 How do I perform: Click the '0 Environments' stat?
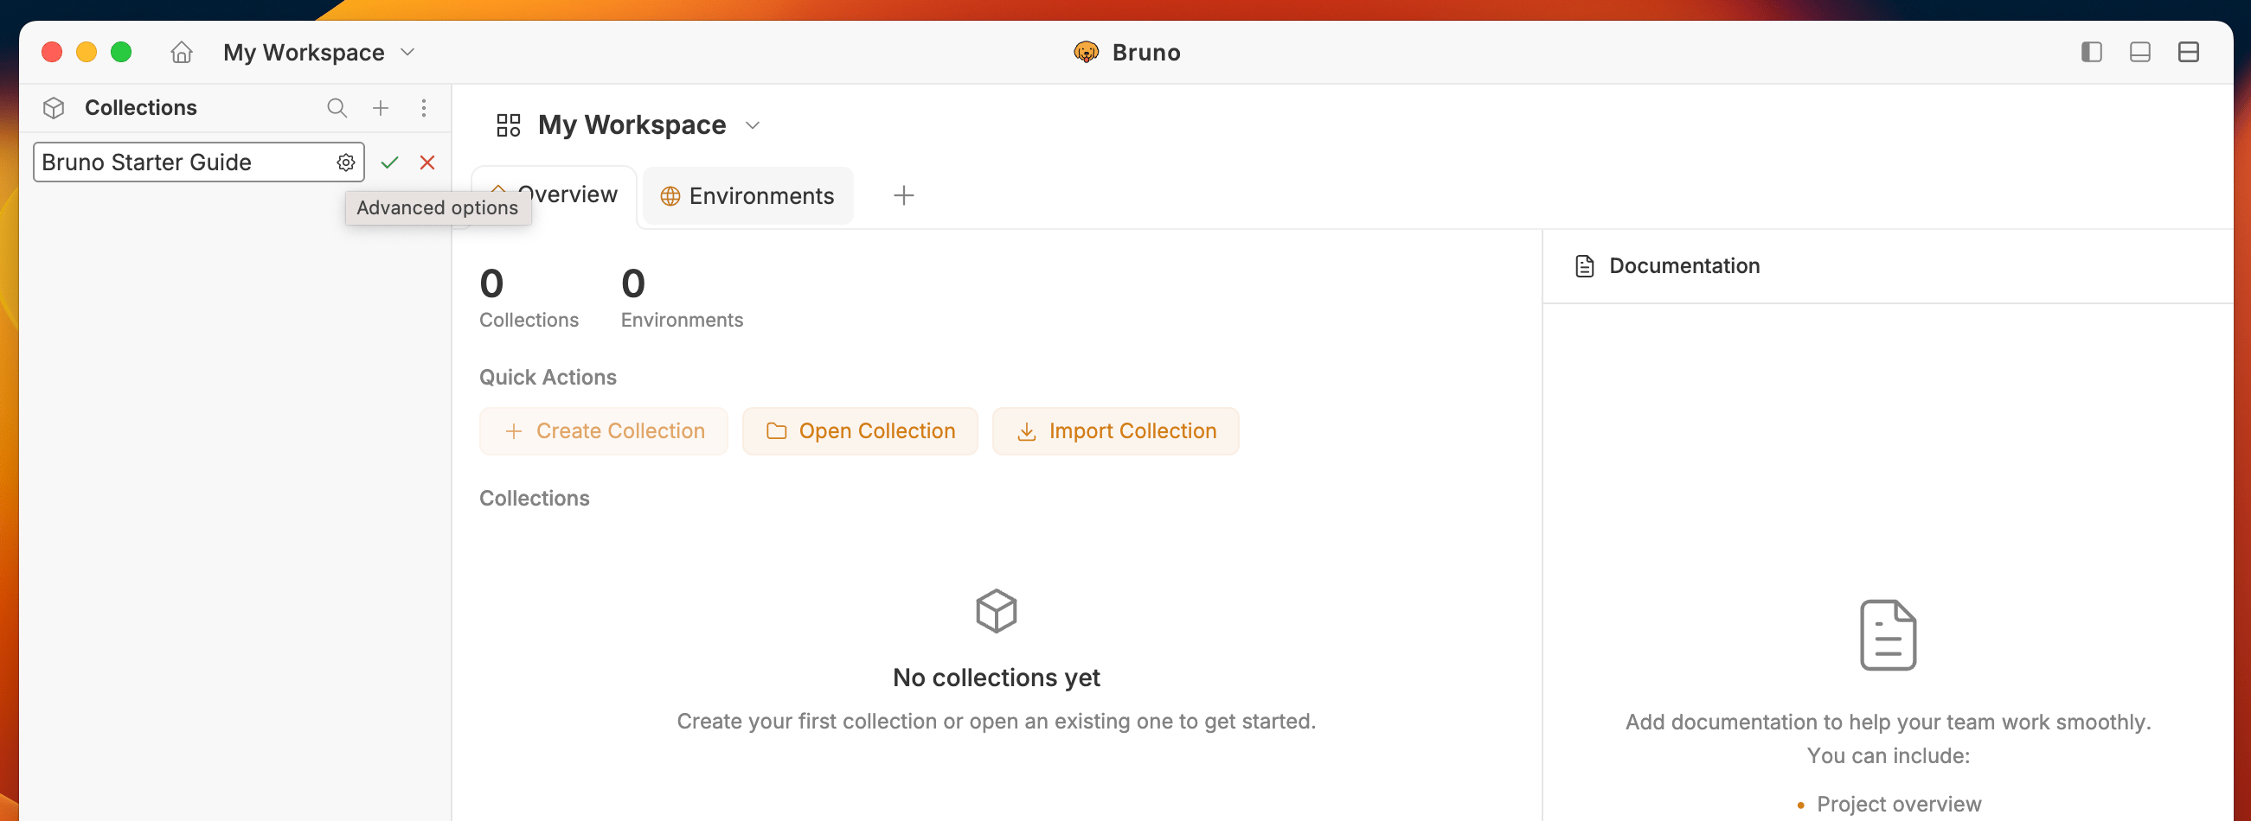(682, 299)
